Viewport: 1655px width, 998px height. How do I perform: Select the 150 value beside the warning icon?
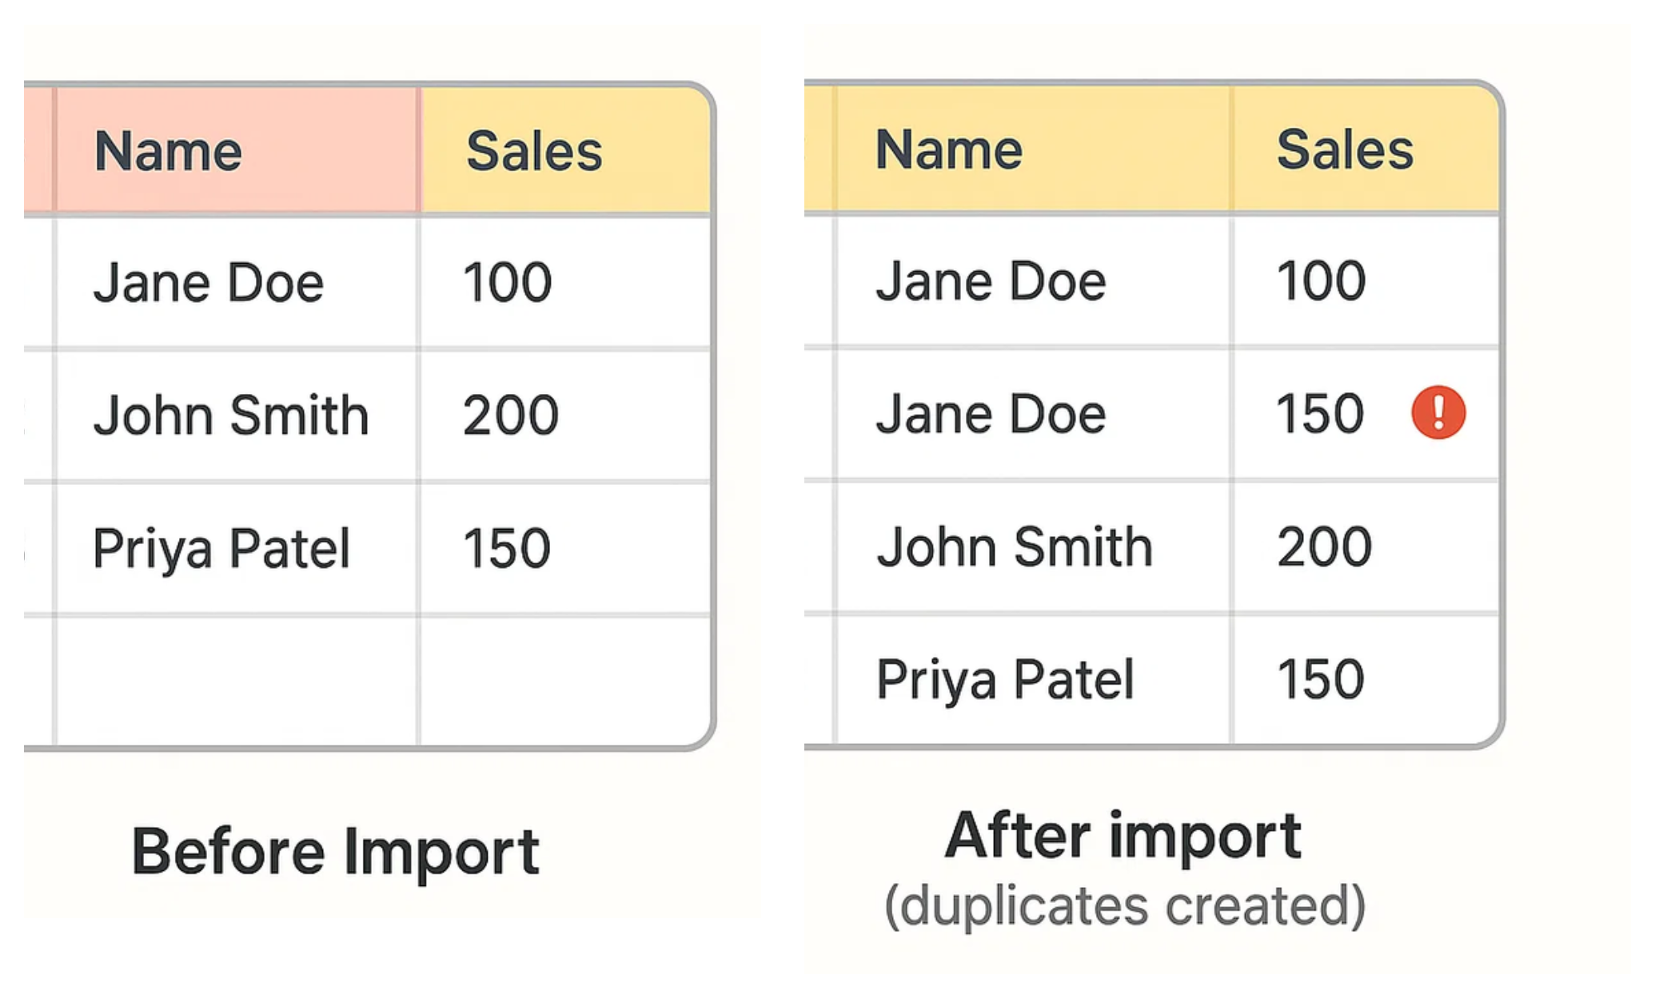click(x=1320, y=414)
